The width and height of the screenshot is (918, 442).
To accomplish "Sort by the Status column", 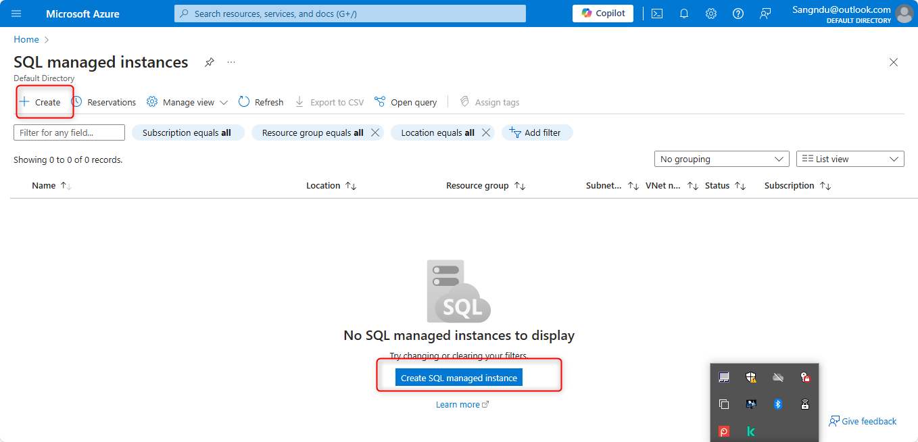I will click(725, 185).
